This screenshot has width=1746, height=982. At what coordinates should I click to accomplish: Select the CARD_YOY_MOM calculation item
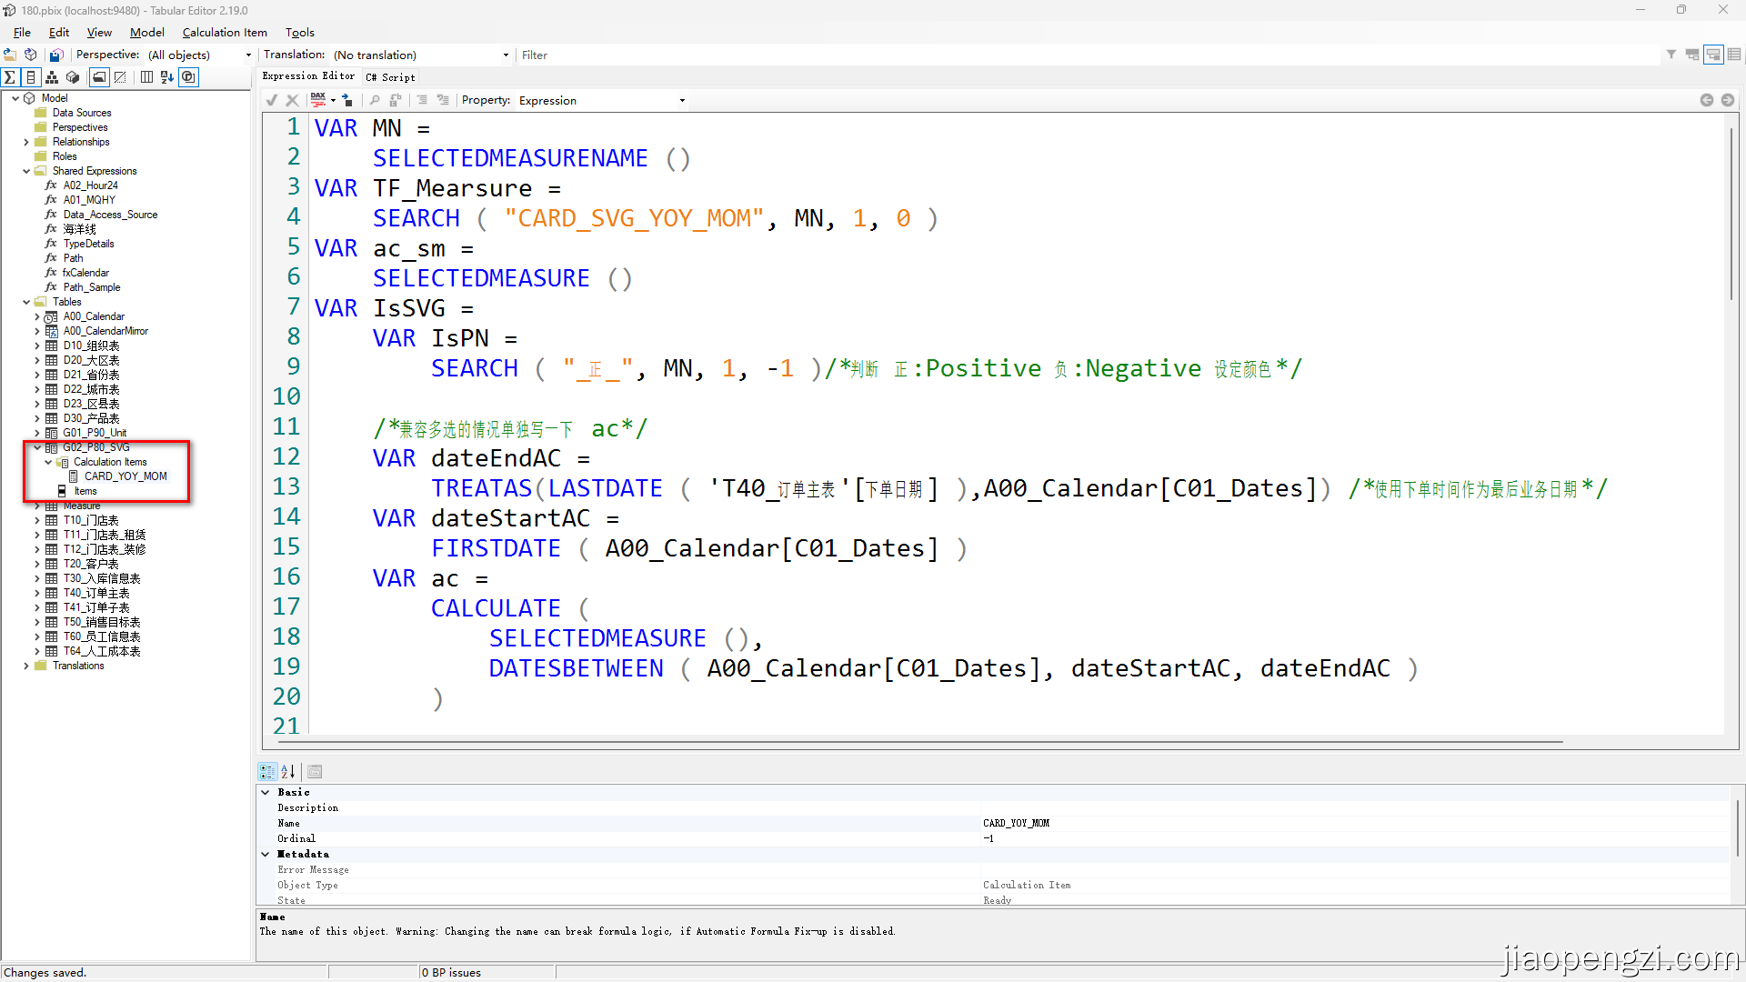click(125, 476)
